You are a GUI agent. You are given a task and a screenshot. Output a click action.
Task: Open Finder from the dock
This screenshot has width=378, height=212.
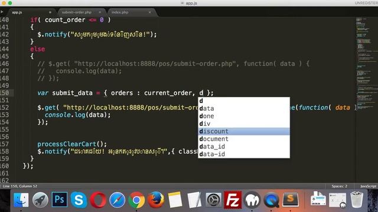pyautogui.click(x=21, y=200)
